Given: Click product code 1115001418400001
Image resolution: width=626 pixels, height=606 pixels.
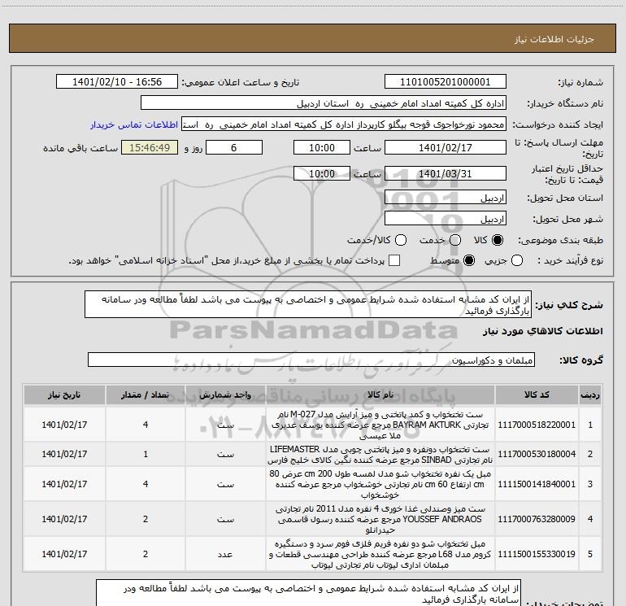Looking at the screenshot, I should click(x=537, y=484).
